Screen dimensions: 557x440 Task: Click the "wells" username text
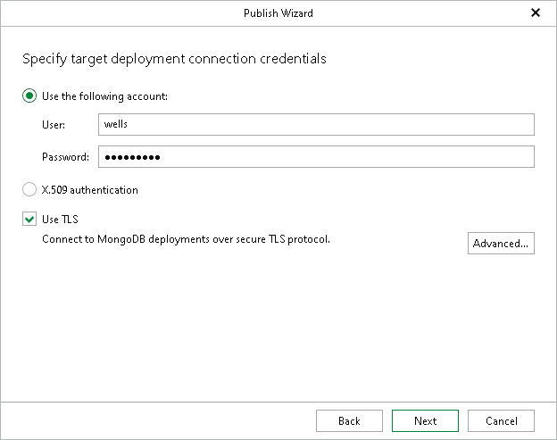(x=117, y=125)
